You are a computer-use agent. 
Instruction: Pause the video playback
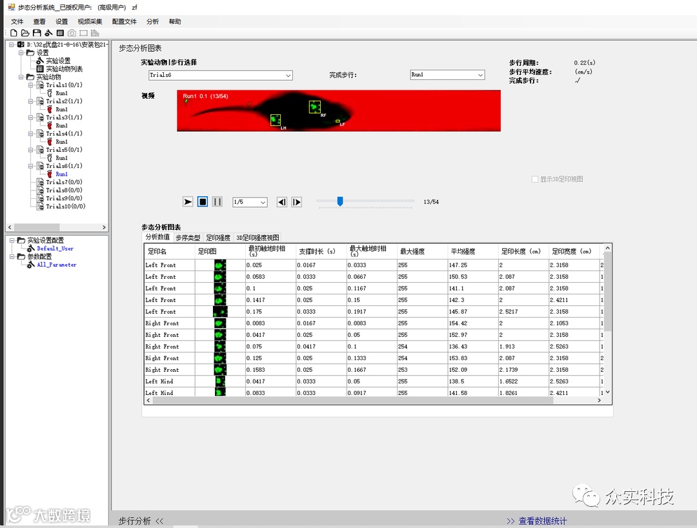coord(217,202)
